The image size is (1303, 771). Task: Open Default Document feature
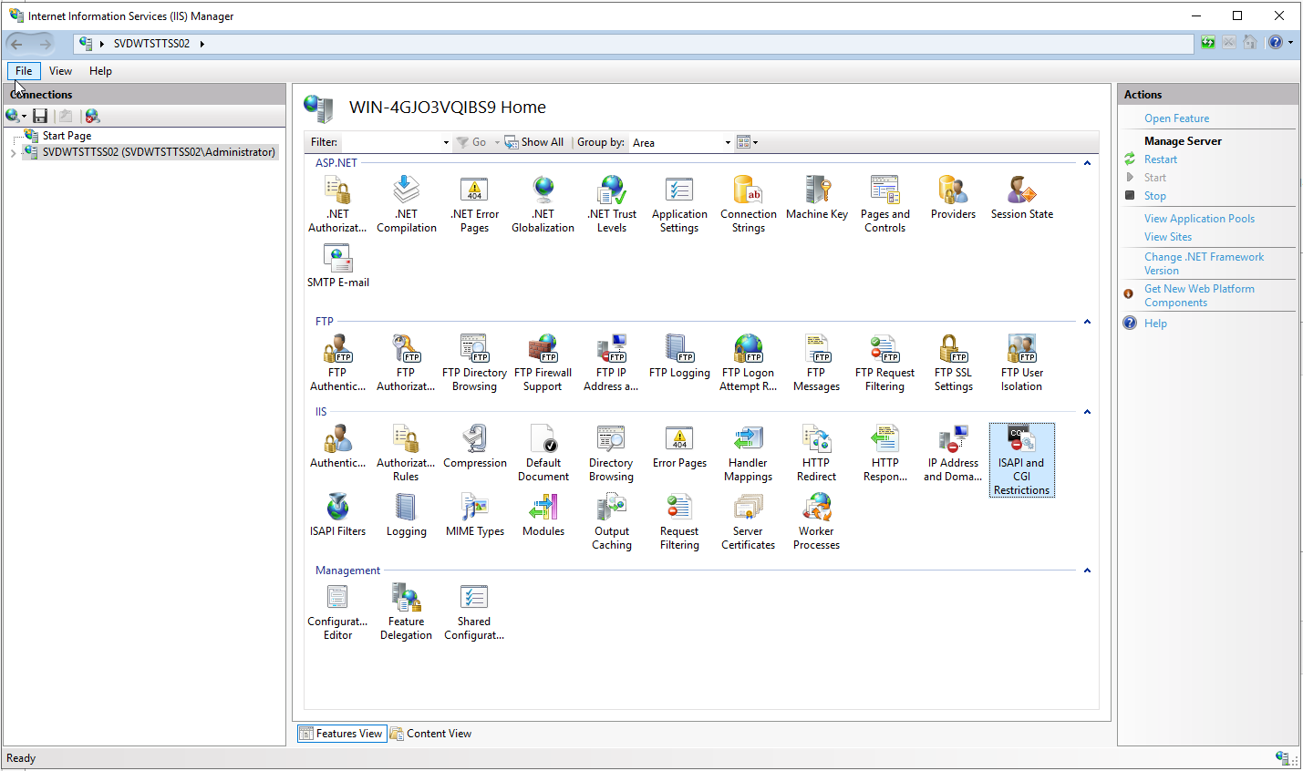(543, 453)
